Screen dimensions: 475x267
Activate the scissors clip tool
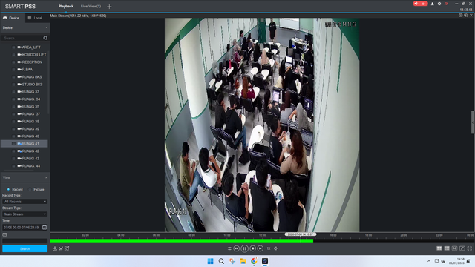pos(61,248)
